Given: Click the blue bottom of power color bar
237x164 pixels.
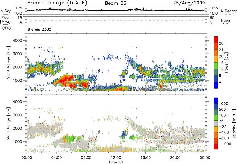Looking at the screenshot, I should pos(216,85).
